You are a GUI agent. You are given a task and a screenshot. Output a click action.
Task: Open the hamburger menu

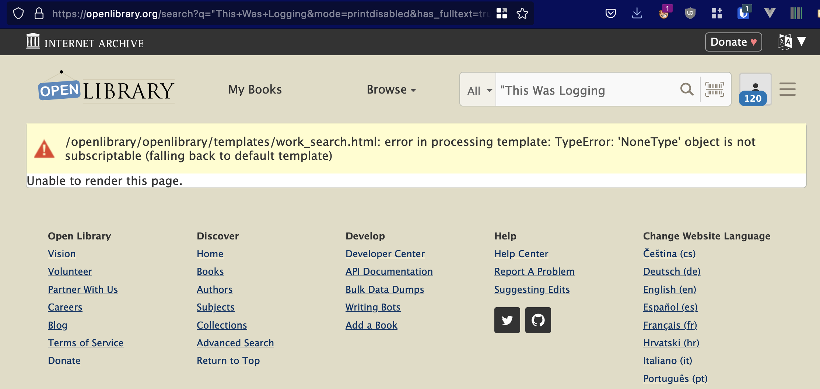[x=787, y=89]
